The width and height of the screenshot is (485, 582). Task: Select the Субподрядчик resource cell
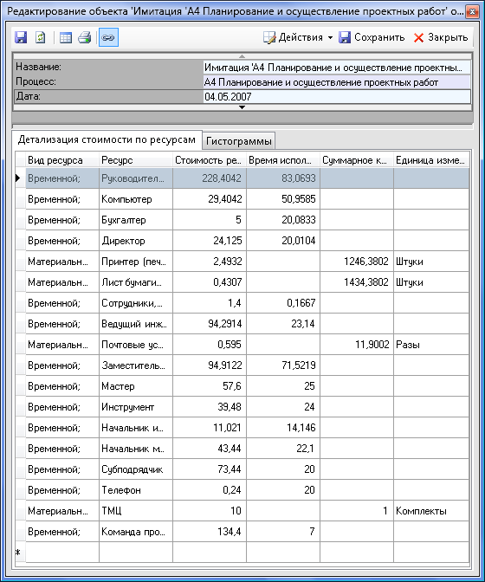pos(136,469)
